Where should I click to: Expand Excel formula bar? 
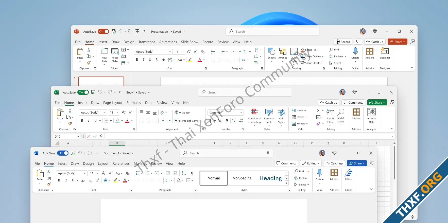coord(392,136)
